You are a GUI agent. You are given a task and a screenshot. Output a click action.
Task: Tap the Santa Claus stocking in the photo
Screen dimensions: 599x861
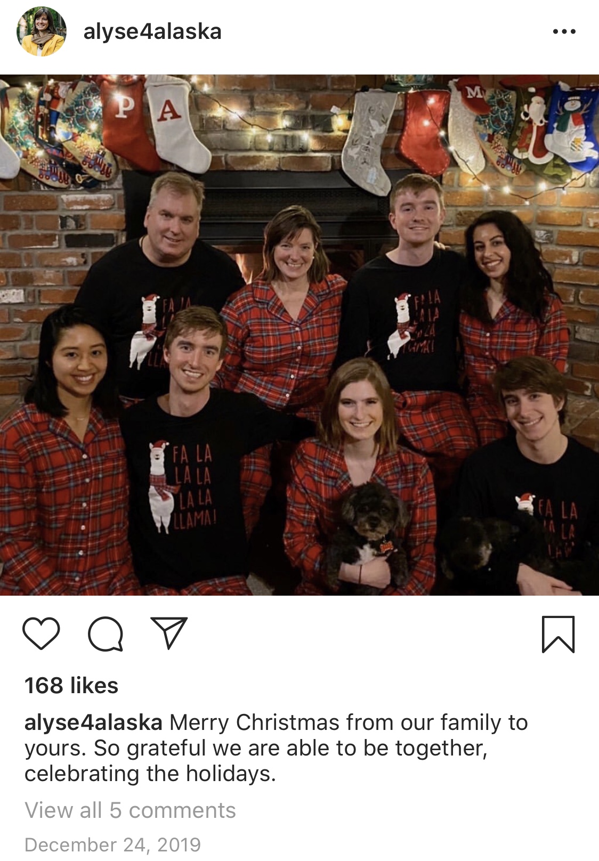[533, 128]
